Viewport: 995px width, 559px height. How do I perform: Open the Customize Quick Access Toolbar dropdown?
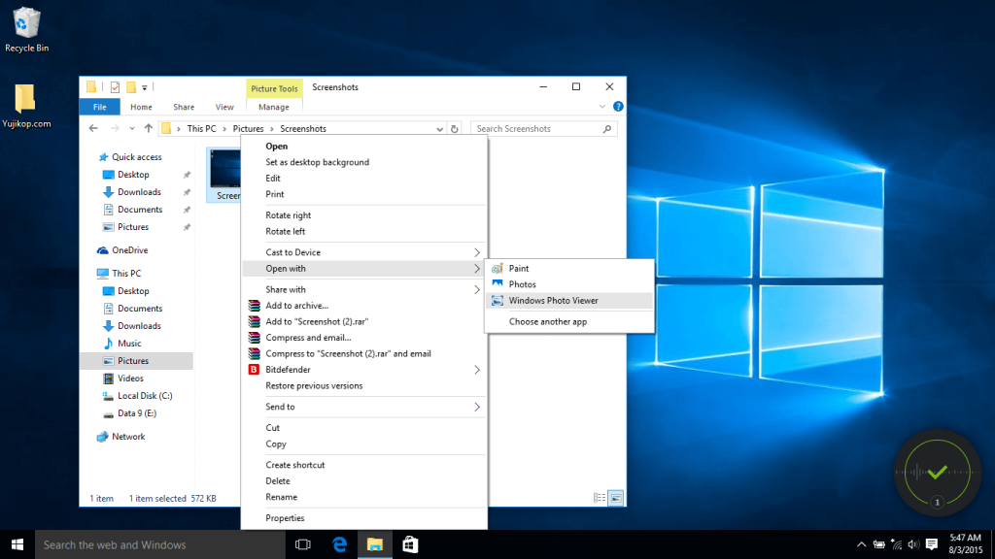(x=145, y=87)
